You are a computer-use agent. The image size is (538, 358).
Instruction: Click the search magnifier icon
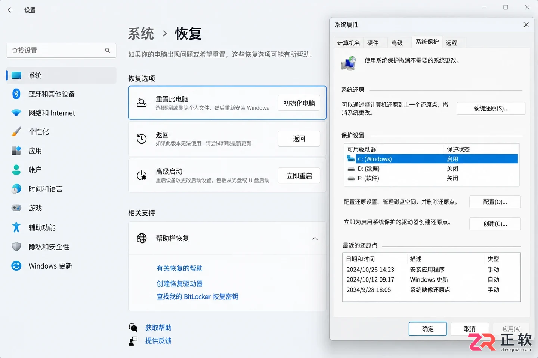108,50
